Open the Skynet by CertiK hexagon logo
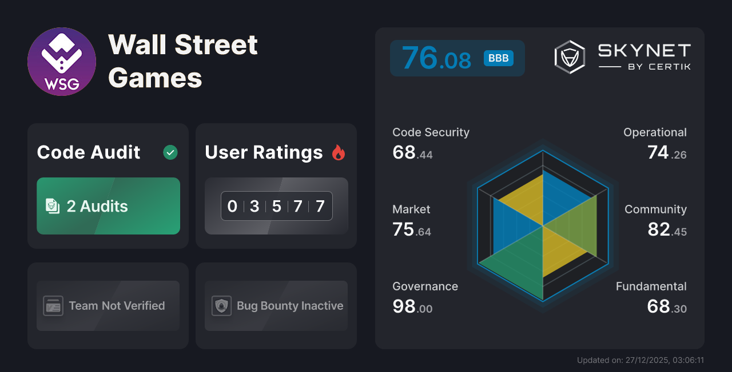Image resolution: width=732 pixels, height=372 pixels. coord(569,56)
